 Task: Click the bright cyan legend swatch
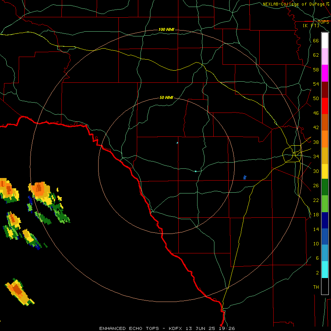point(325,270)
